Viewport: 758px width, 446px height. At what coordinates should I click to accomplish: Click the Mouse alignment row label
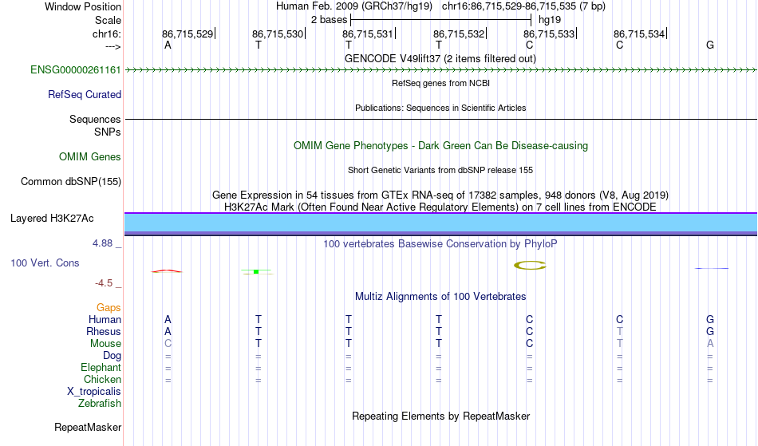(106, 344)
